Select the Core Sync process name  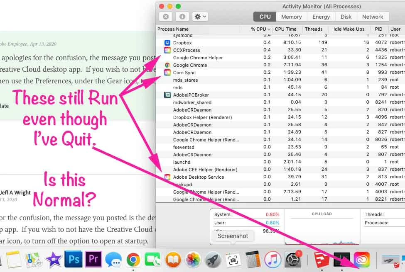click(184, 73)
